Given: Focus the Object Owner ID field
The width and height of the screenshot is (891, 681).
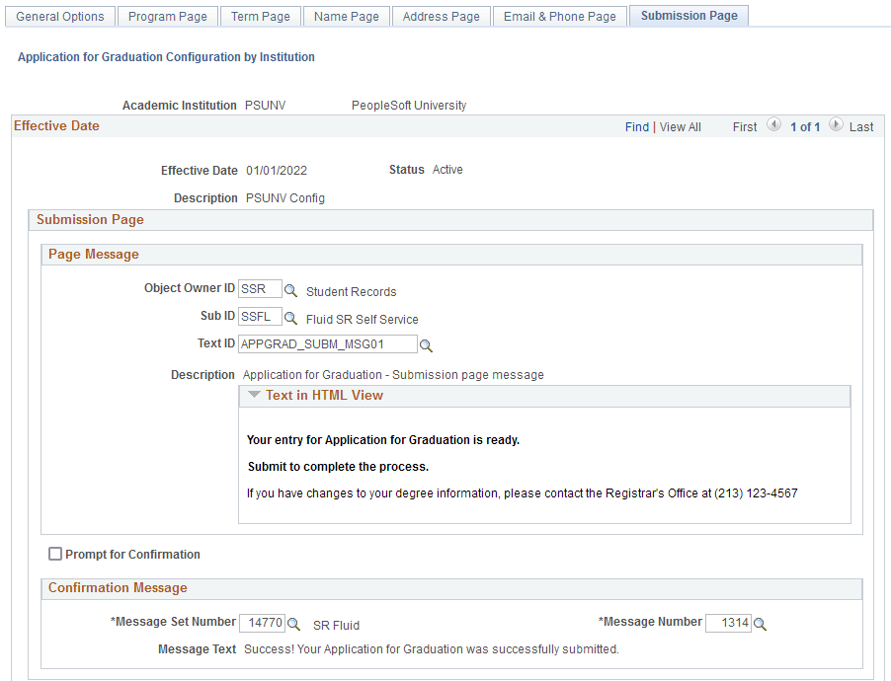Looking at the screenshot, I should tap(260, 288).
